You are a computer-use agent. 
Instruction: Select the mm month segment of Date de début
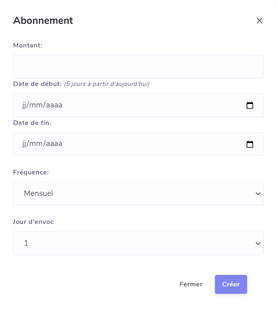36,105
